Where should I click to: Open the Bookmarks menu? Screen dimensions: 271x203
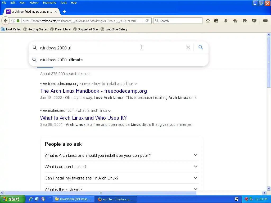(x=49, y=3)
